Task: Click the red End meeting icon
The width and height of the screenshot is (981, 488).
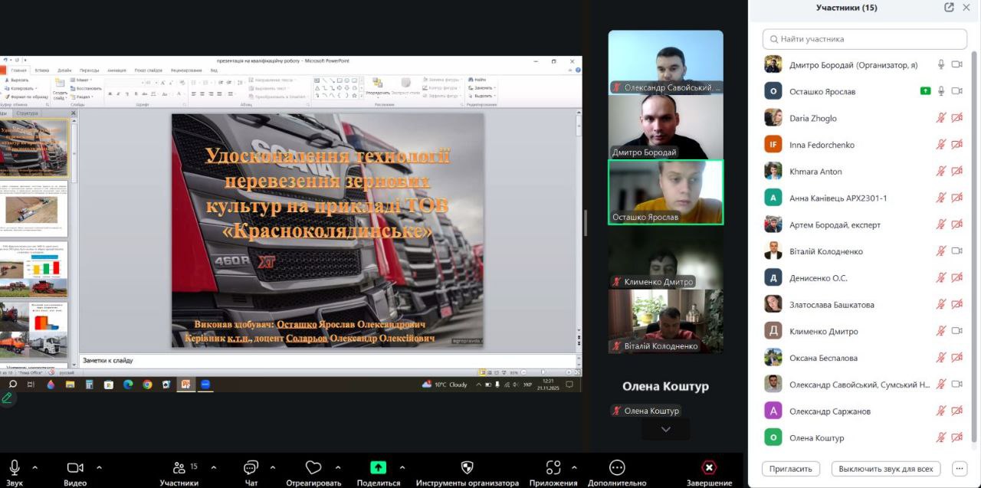Action: click(709, 467)
